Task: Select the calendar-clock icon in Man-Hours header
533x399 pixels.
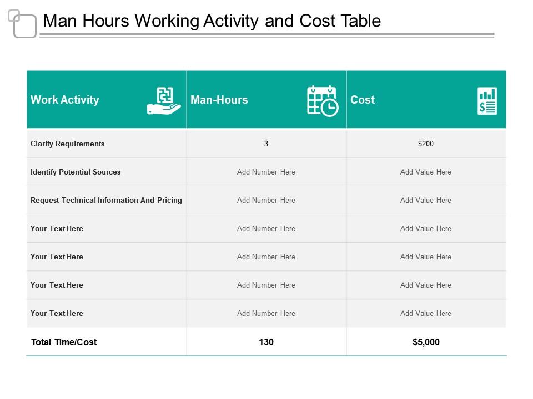Action: coord(322,100)
